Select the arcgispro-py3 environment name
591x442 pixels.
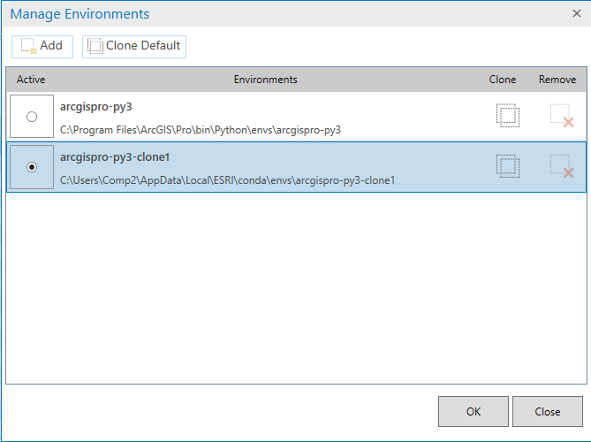95,106
